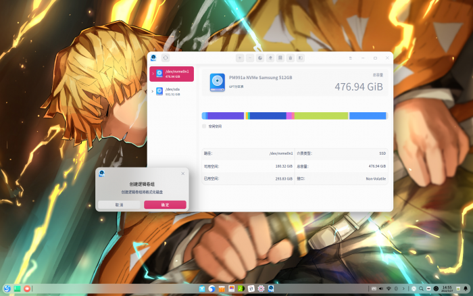Screen dimensions: 473x296
Task: Open the Deepin launcher on the taskbar
Action: pyautogui.click(x=7, y=289)
